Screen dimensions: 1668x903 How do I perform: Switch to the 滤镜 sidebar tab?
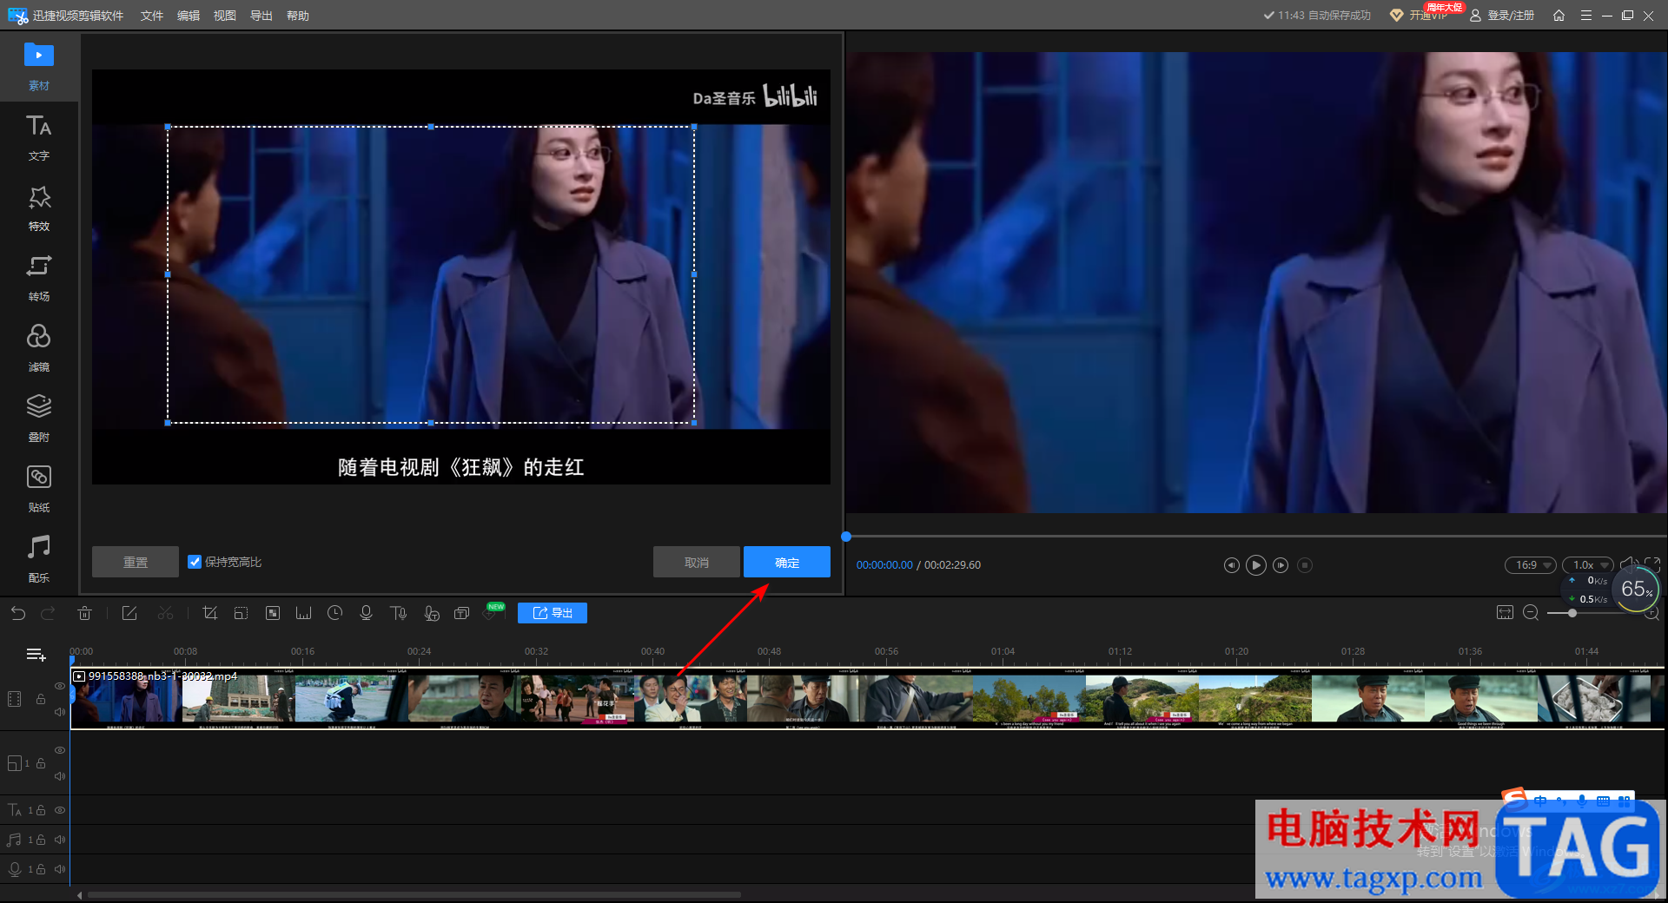39,349
